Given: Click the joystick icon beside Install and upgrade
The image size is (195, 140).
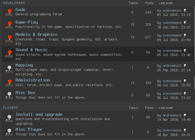Looking at the screenshot, I should click(x=9, y=118).
